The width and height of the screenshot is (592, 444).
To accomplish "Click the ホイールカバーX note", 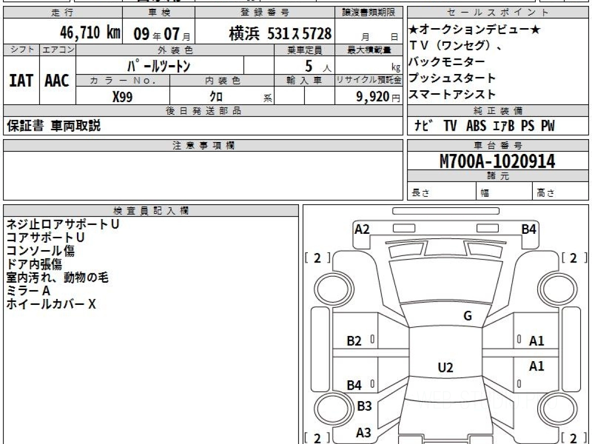I will point(51,304).
